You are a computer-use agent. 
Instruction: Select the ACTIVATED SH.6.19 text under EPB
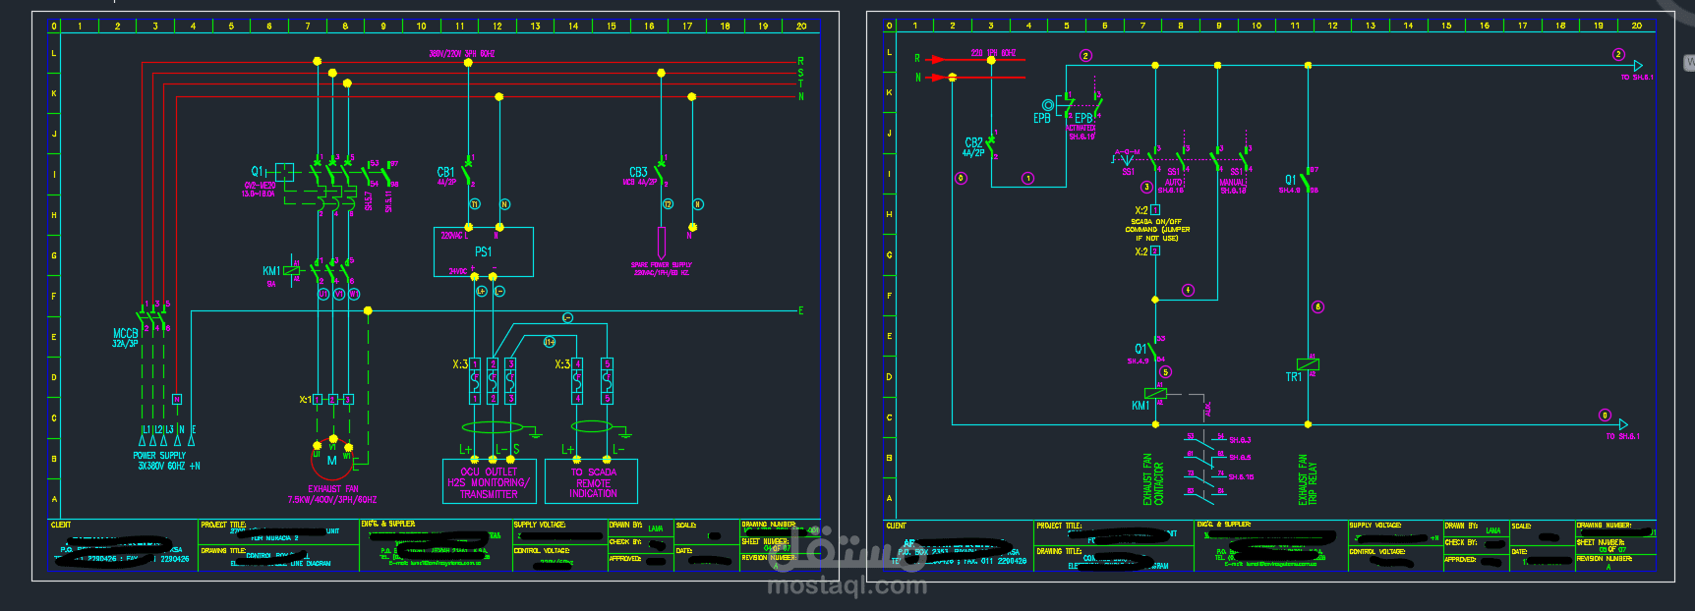[1081, 133]
